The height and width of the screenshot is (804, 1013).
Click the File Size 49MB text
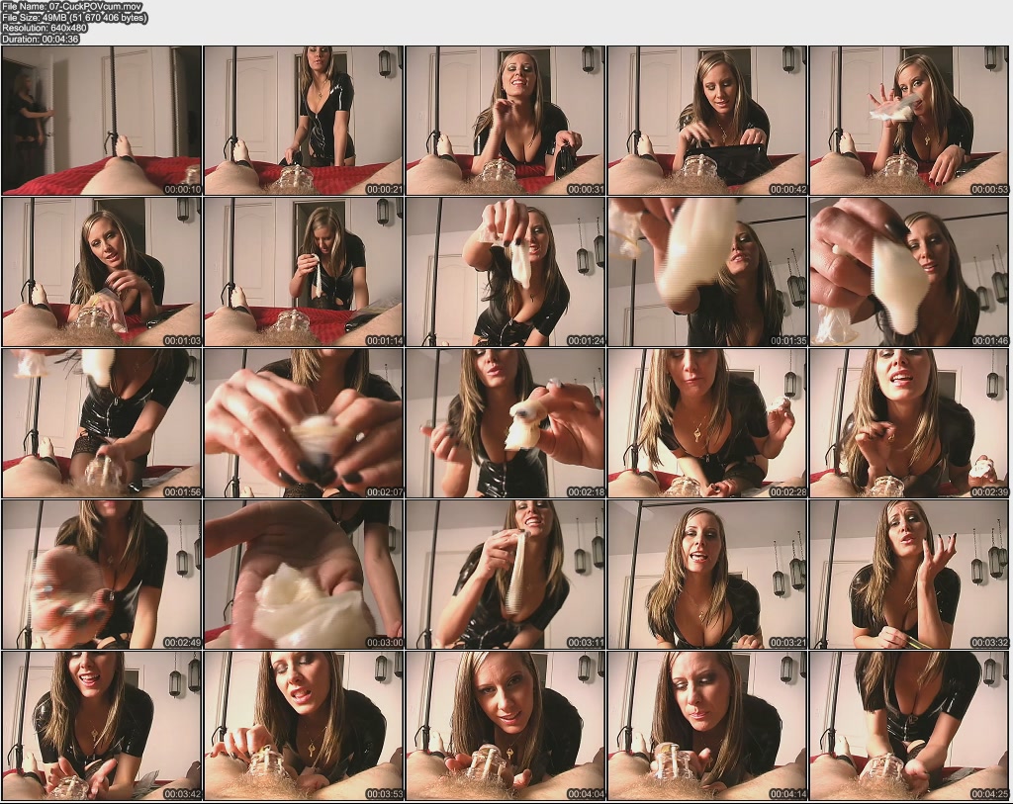coord(74,18)
